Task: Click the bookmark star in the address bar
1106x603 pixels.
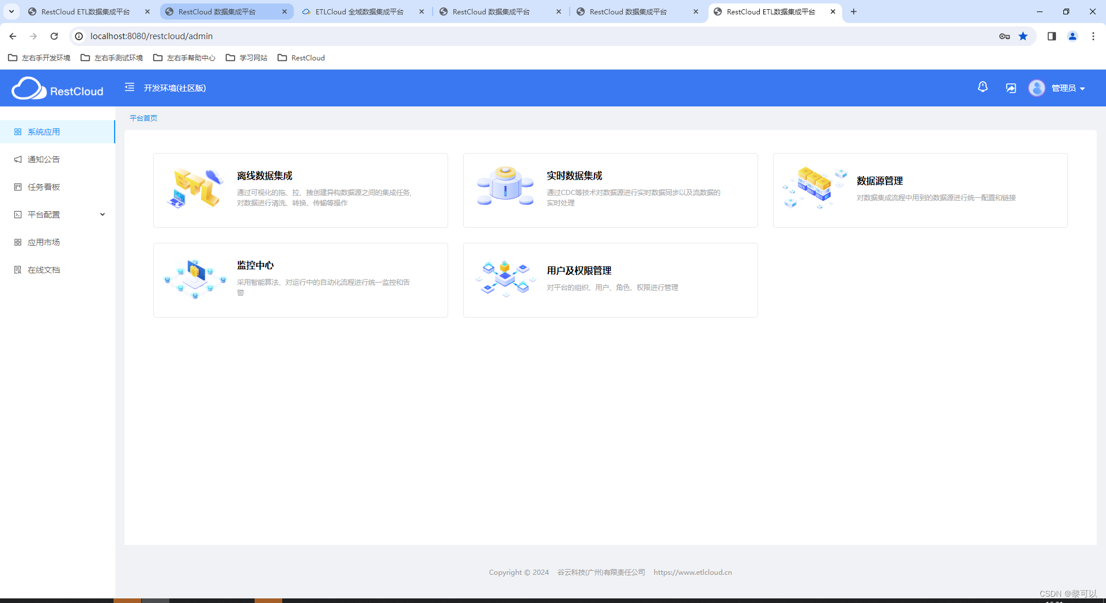Action: click(x=1023, y=36)
